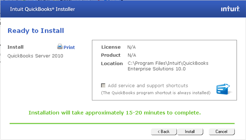Click the 'Intuit QuickBooks Installer' title text
Viewport: 246px width, 140px height.
coord(42,9)
